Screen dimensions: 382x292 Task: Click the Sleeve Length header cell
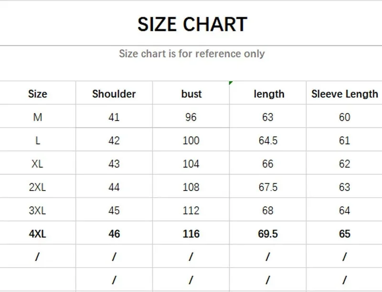click(344, 94)
